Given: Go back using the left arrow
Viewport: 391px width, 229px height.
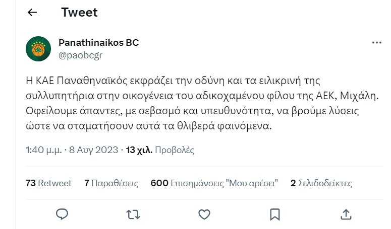Looking at the screenshot, I should pyautogui.click(x=32, y=12).
